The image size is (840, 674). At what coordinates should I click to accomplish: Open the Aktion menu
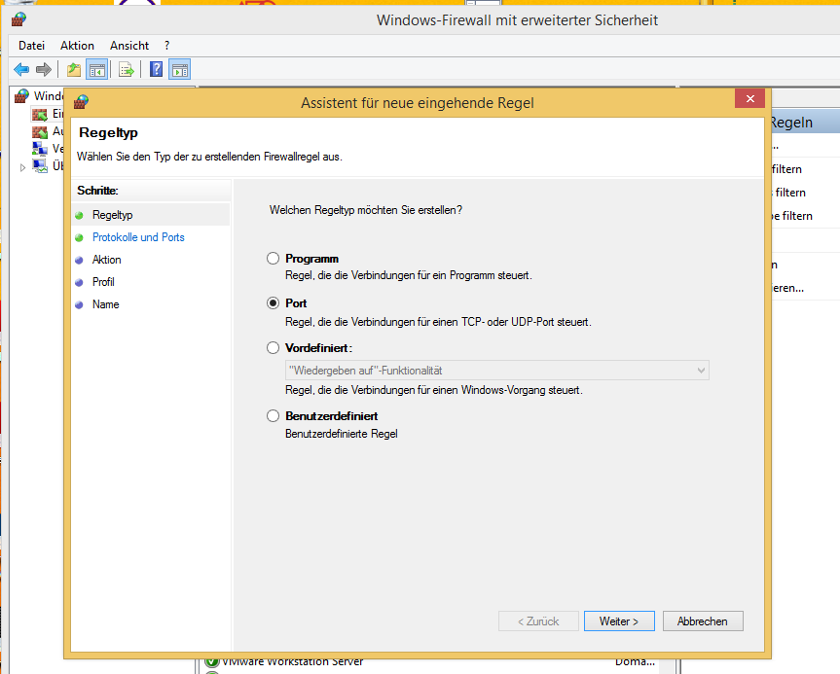point(77,46)
